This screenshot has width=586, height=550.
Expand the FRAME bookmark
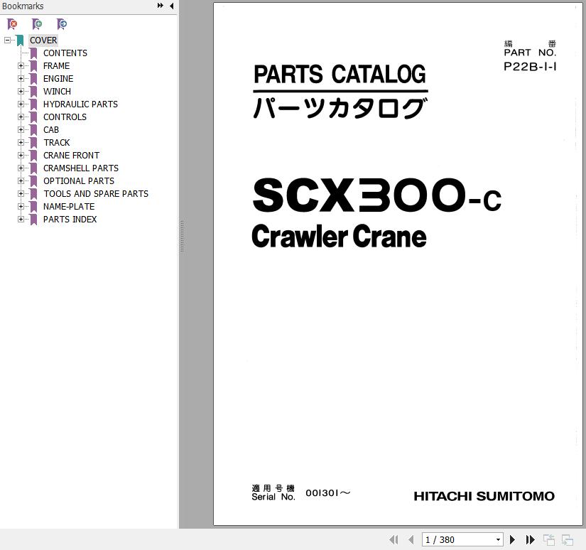[x=21, y=66]
